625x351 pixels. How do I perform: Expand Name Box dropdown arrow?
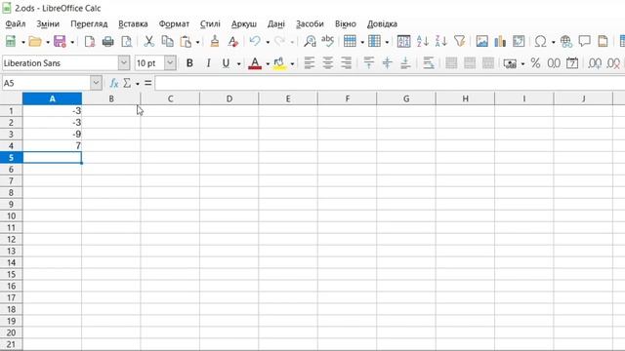tap(96, 83)
